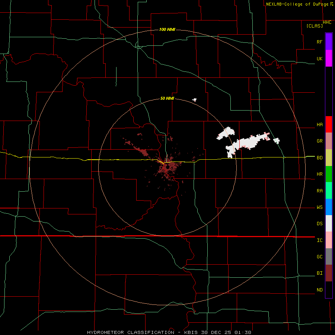Viewport: 335px width, 335px height.
Task: Click the '[CLAS]' units label
Action: pos(315,26)
